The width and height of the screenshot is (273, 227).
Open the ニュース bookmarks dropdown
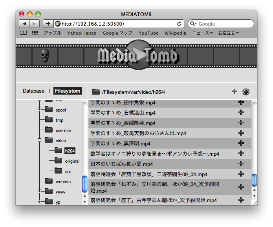click(x=202, y=33)
